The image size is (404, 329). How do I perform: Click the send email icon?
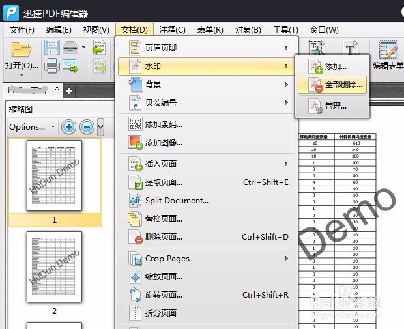tap(70, 65)
